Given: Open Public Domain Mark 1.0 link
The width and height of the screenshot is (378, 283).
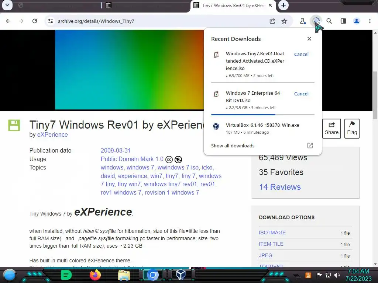Looking at the screenshot, I should click(x=132, y=159).
